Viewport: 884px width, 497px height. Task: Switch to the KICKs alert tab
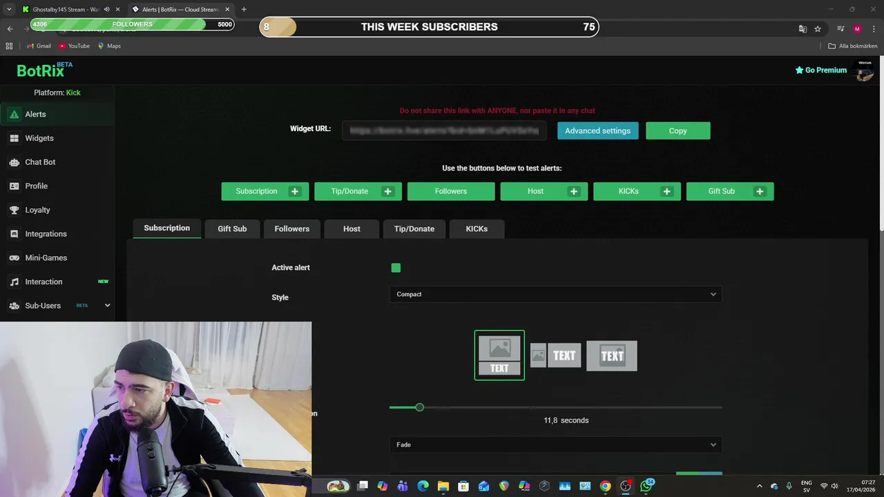[477, 229]
